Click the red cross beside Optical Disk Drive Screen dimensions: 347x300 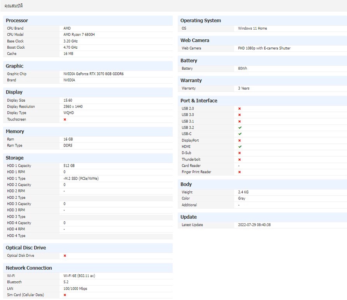click(x=65, y=256)
